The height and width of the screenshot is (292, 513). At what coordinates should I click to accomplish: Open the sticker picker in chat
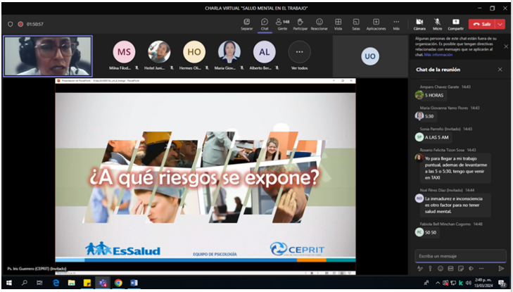[461, 269]
